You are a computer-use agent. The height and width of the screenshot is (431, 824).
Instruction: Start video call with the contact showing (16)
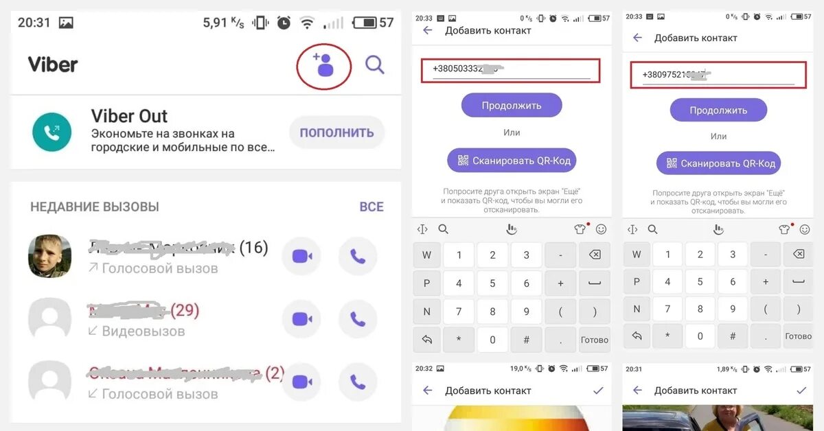point(302,256)
